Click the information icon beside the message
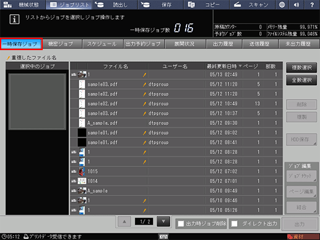 click(x=14, y=19)
